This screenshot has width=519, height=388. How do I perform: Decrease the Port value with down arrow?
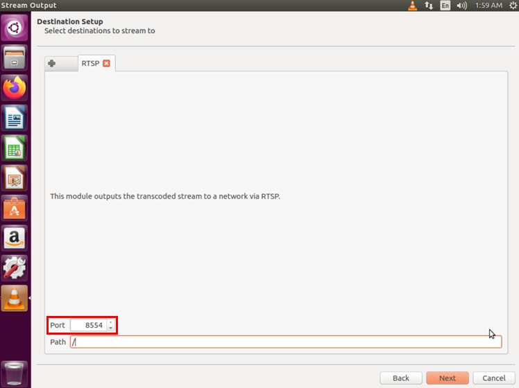pyautogui.click(x=111, y=328)
